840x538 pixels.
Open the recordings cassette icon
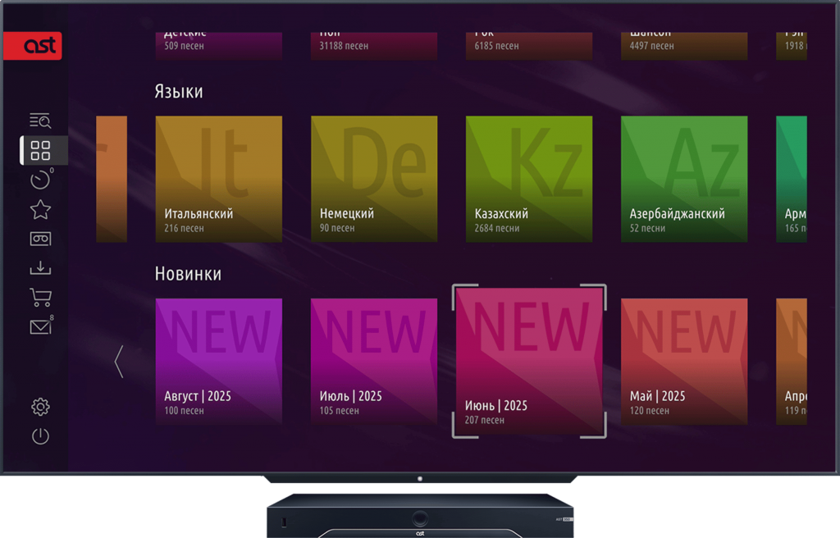[x=40, y=239]
